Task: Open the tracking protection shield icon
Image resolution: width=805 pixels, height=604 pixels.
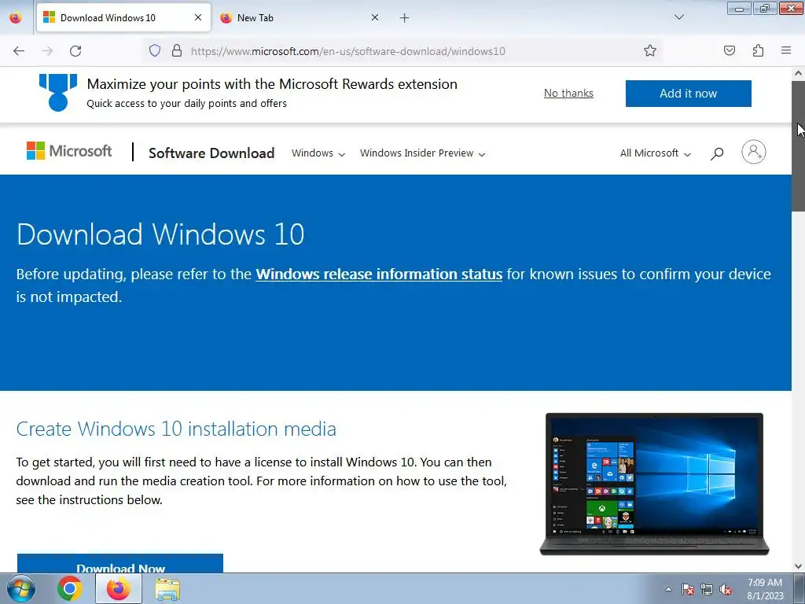Action: pyautogui.click(x=155, y=50)
